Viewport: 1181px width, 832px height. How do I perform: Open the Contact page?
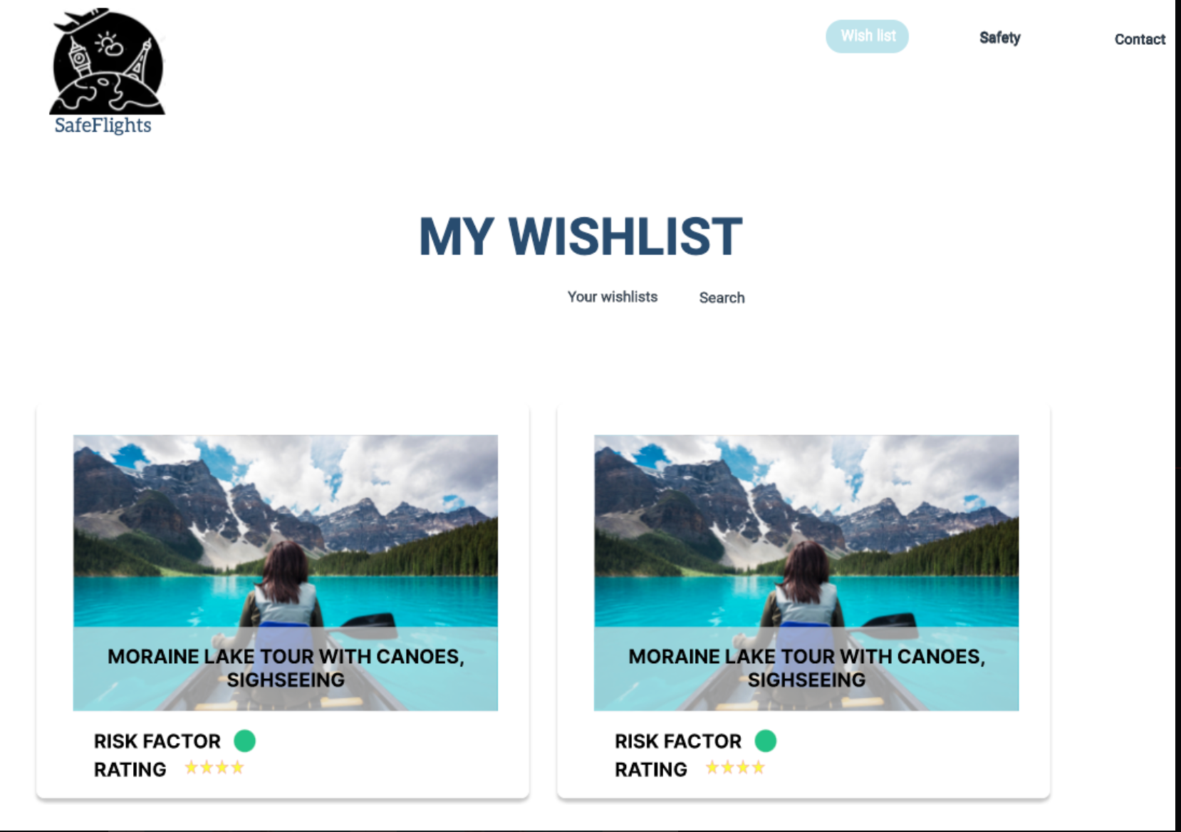tap(1140, 39)
